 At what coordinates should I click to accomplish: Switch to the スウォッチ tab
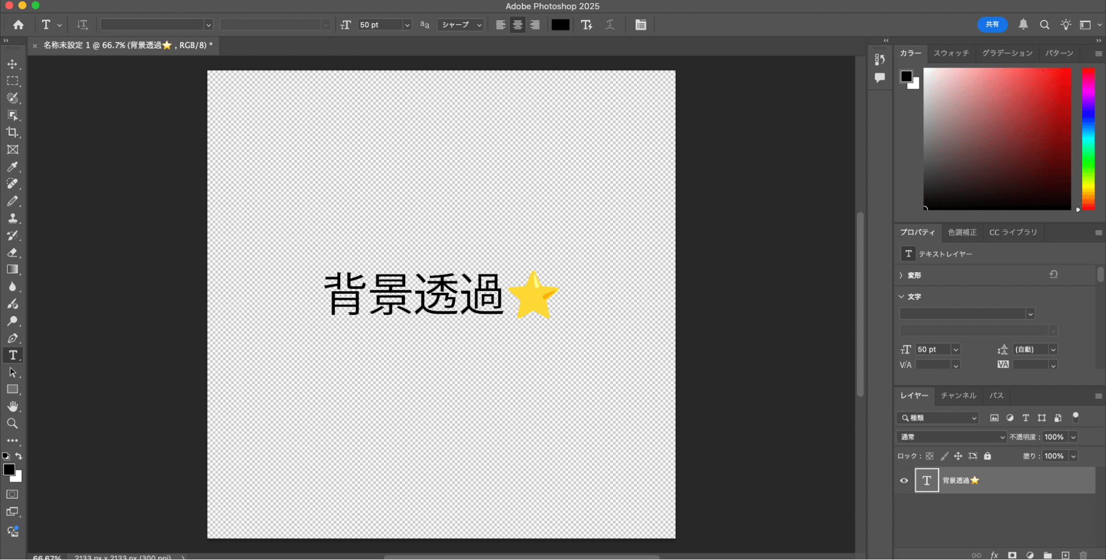tap(952, 53)
